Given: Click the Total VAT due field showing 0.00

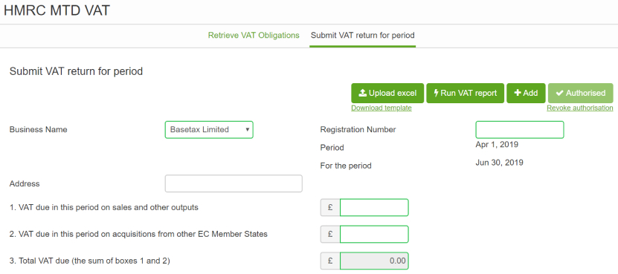Looking at the screenshot, I should (374, 261).
